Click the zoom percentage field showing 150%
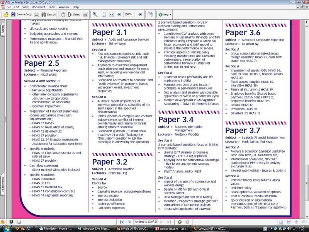Screen dimensions: 309x232 [x=129, y=14]
